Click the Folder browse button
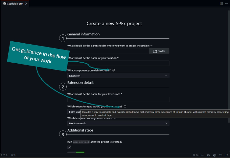This screenshot has height=158, width=230. click(x=159, y=51)
